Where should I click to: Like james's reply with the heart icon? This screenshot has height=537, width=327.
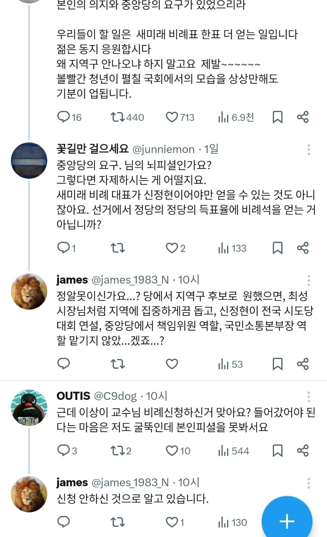[x=171, y=364]
